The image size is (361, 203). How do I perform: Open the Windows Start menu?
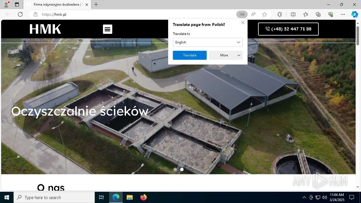[7, 197]
